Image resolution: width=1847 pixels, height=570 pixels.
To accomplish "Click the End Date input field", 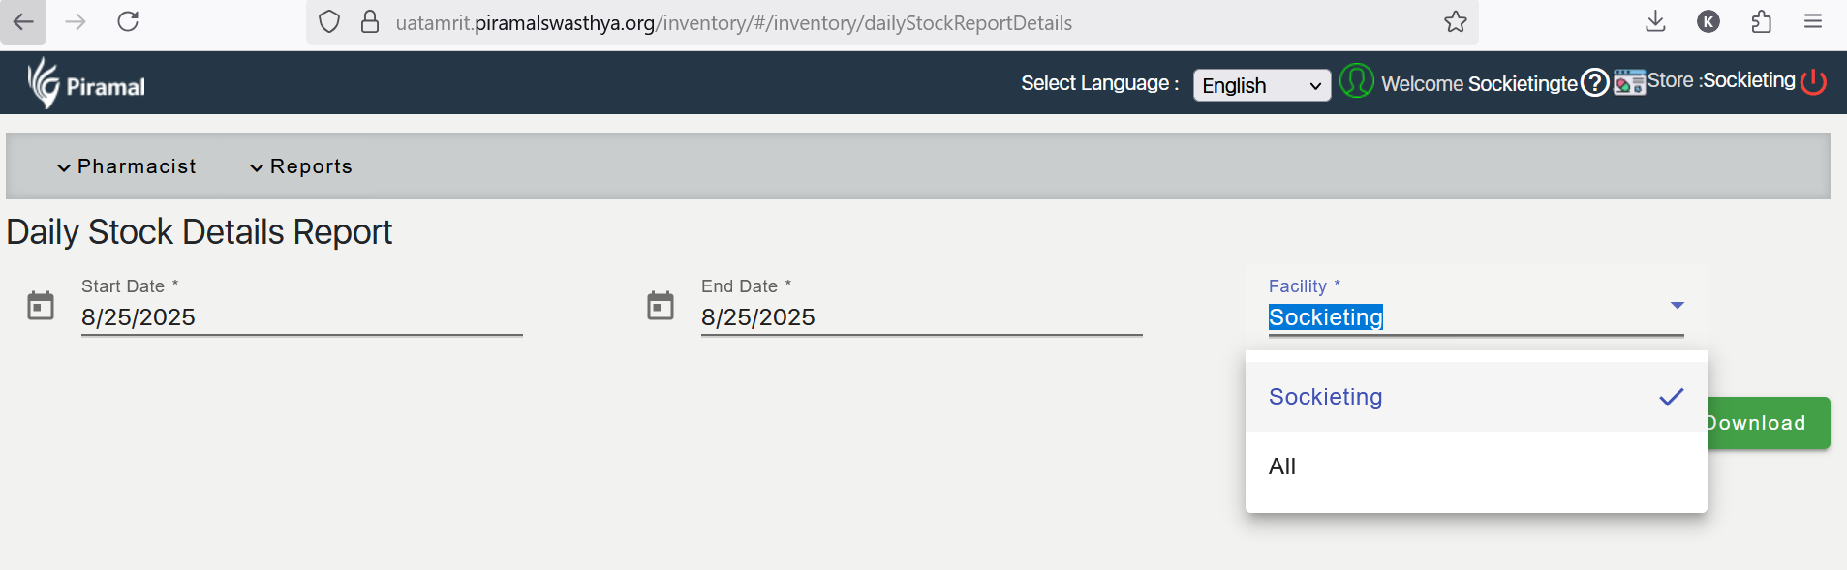I will 920,317.
